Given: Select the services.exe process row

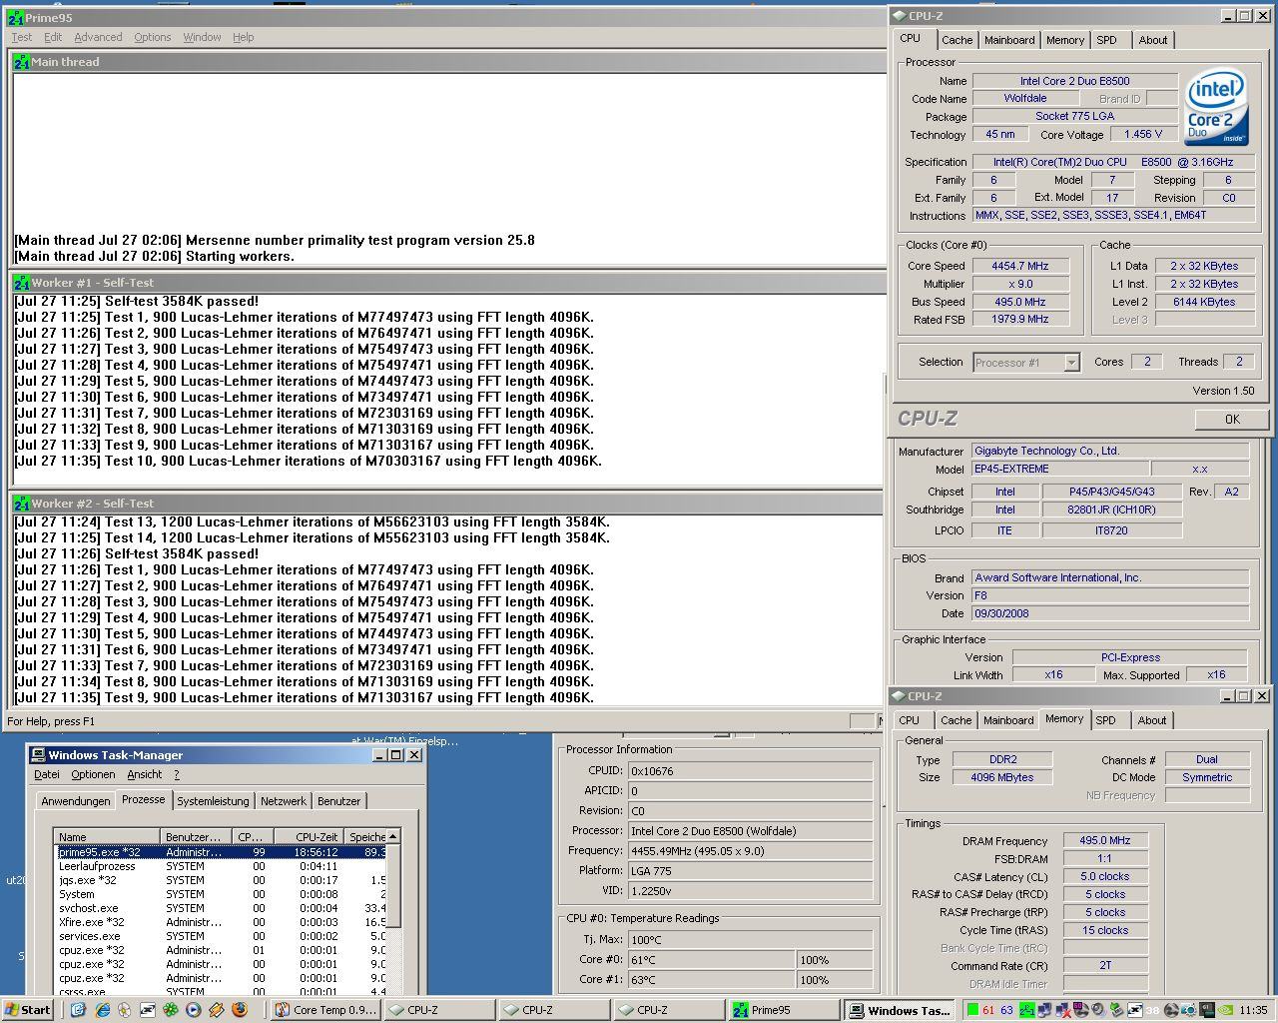Looking at the screenshot, I should tap(221, 936).
